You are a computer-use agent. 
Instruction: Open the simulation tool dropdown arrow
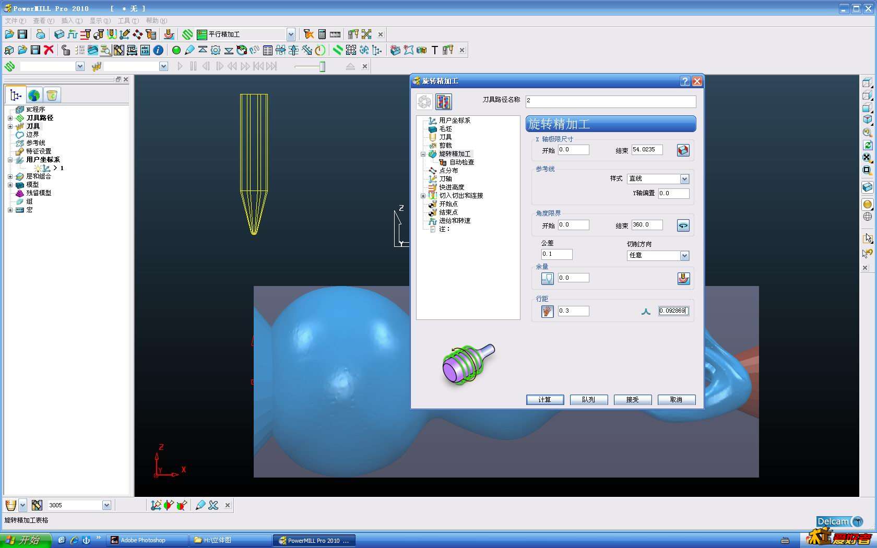[163, 66]
